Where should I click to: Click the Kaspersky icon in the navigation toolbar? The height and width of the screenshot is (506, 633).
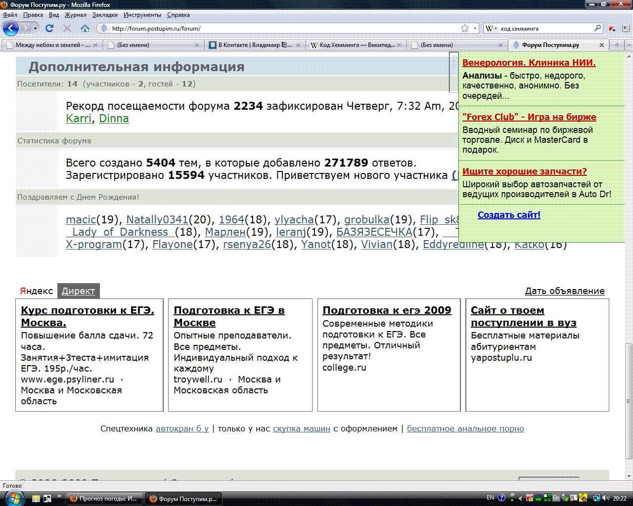click(x=612, y=28)
